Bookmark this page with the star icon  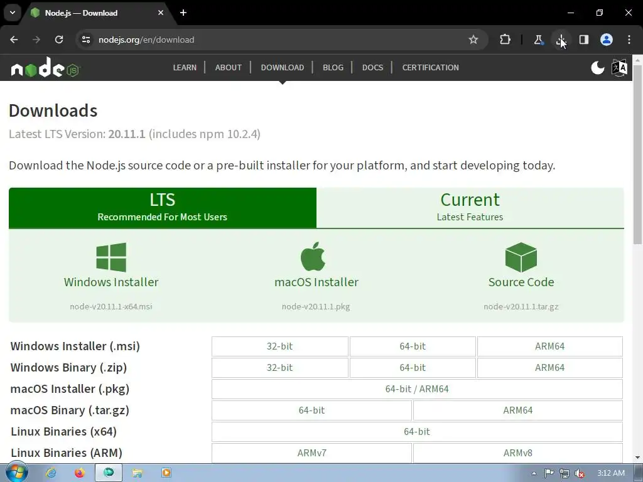coord(473,40)
